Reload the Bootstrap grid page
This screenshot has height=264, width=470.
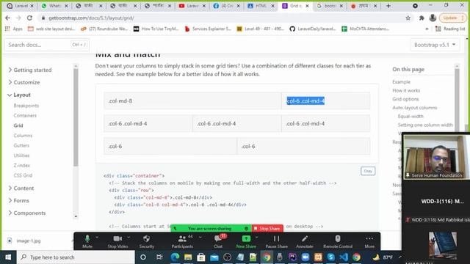coord(29,18)
